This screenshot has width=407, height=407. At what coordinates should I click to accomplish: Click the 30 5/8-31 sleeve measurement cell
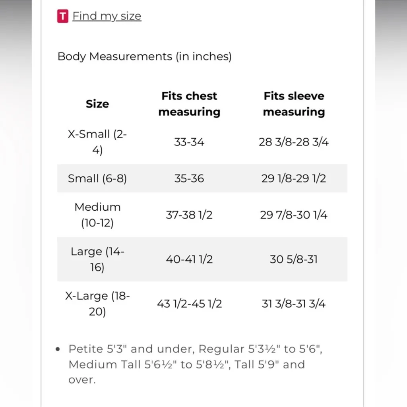pyautogui.click(x=294, y=260)
